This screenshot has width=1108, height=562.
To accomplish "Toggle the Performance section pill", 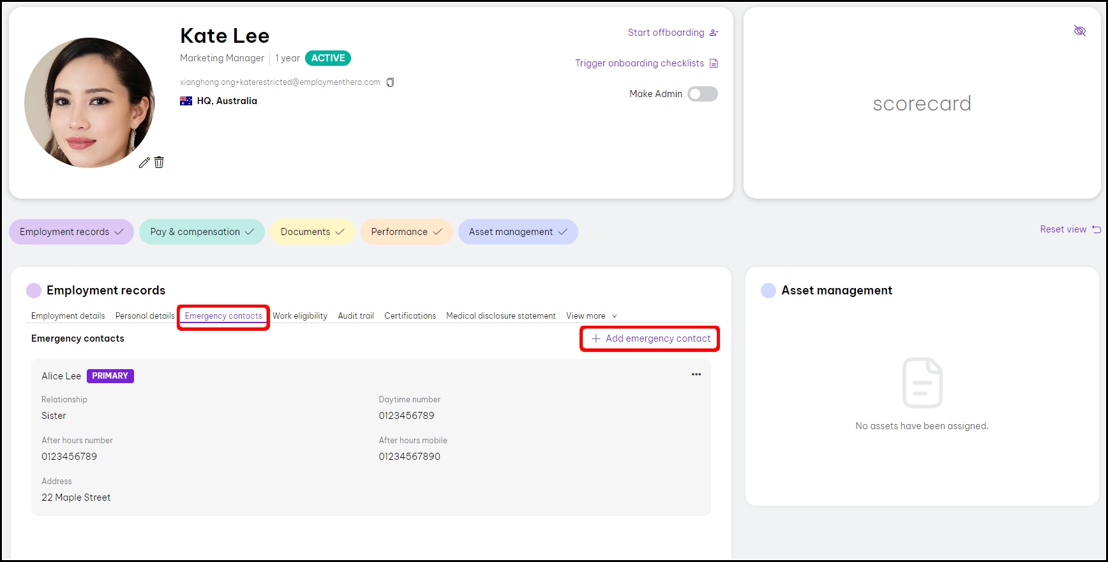I will coord(407,232).
